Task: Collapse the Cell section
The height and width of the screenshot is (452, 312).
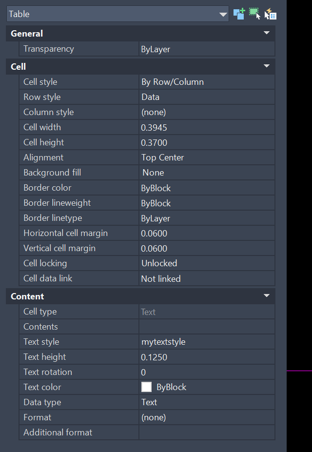Action: (x=266, y=66)
